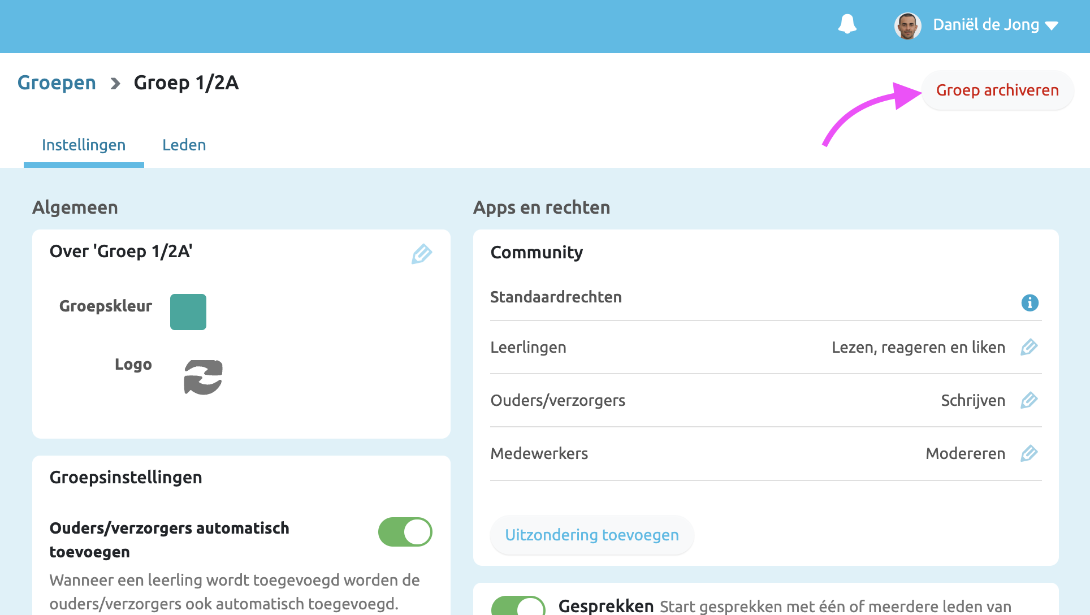
Task: Click the Leerlingen rights text Lezen, reageren en liken
Action: (x=918, y=348)
